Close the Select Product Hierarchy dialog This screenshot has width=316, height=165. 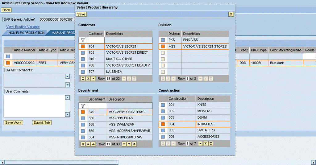tap(231, 14)
